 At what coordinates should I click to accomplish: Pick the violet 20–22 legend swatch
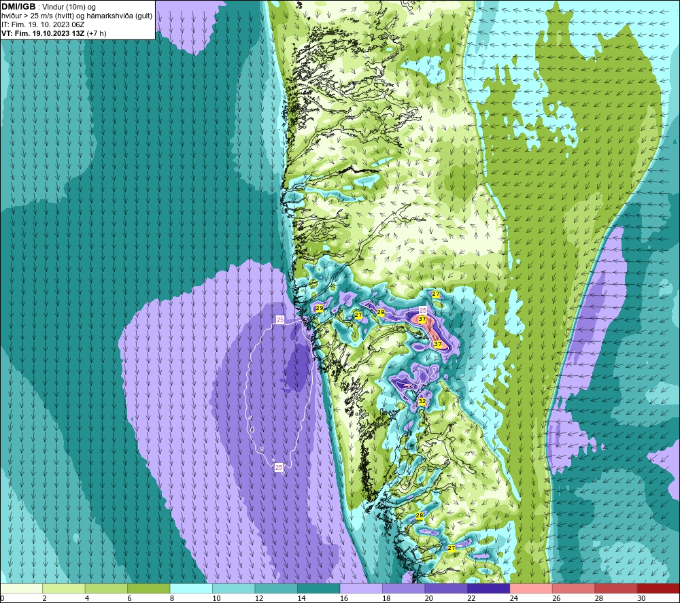[x=446, y=588]
